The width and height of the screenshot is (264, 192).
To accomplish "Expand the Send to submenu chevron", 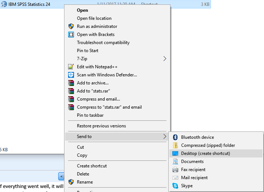I will click(165, 137).
